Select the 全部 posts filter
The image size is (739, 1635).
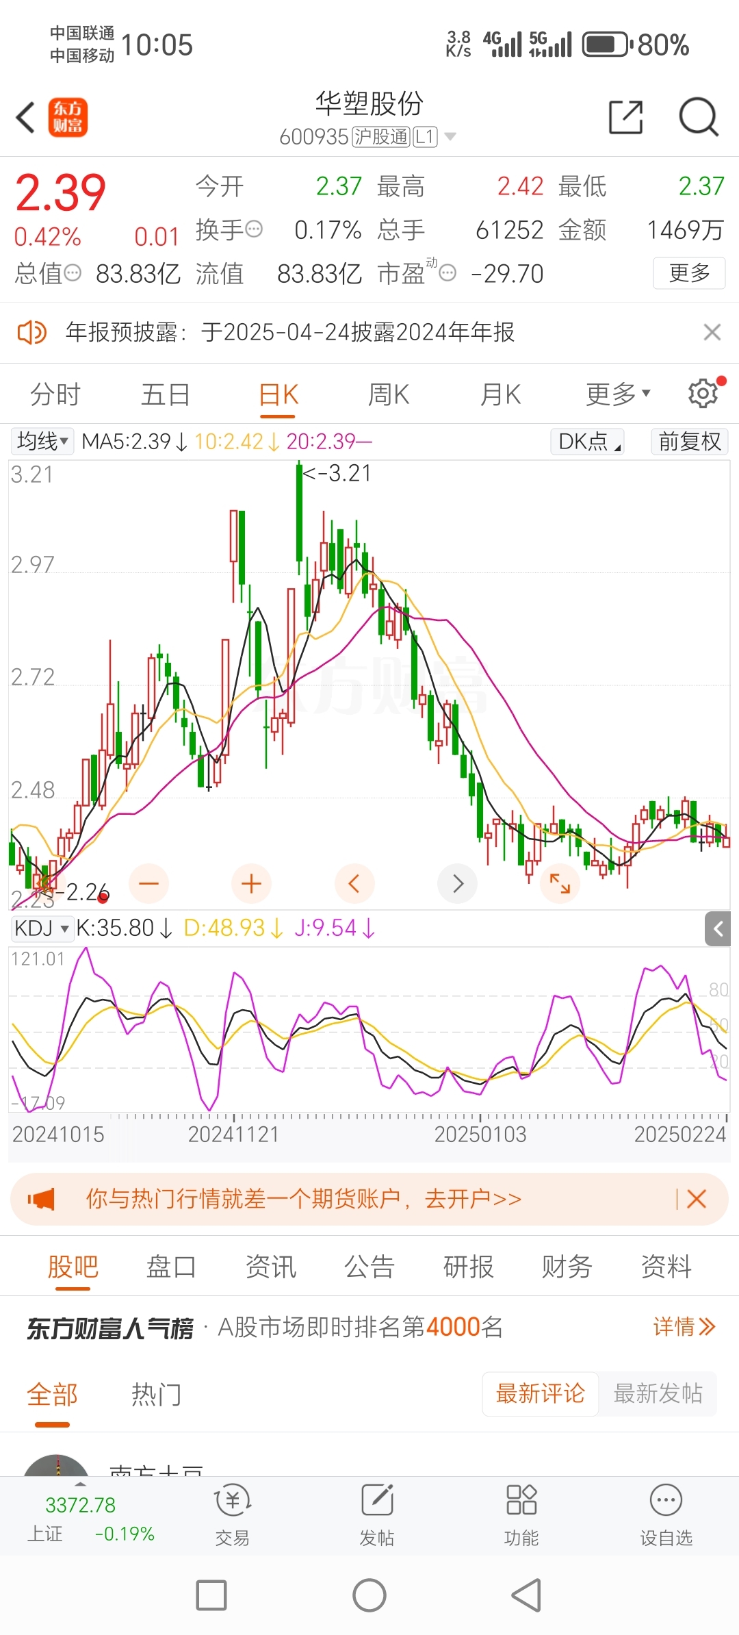coord(53,1394)
